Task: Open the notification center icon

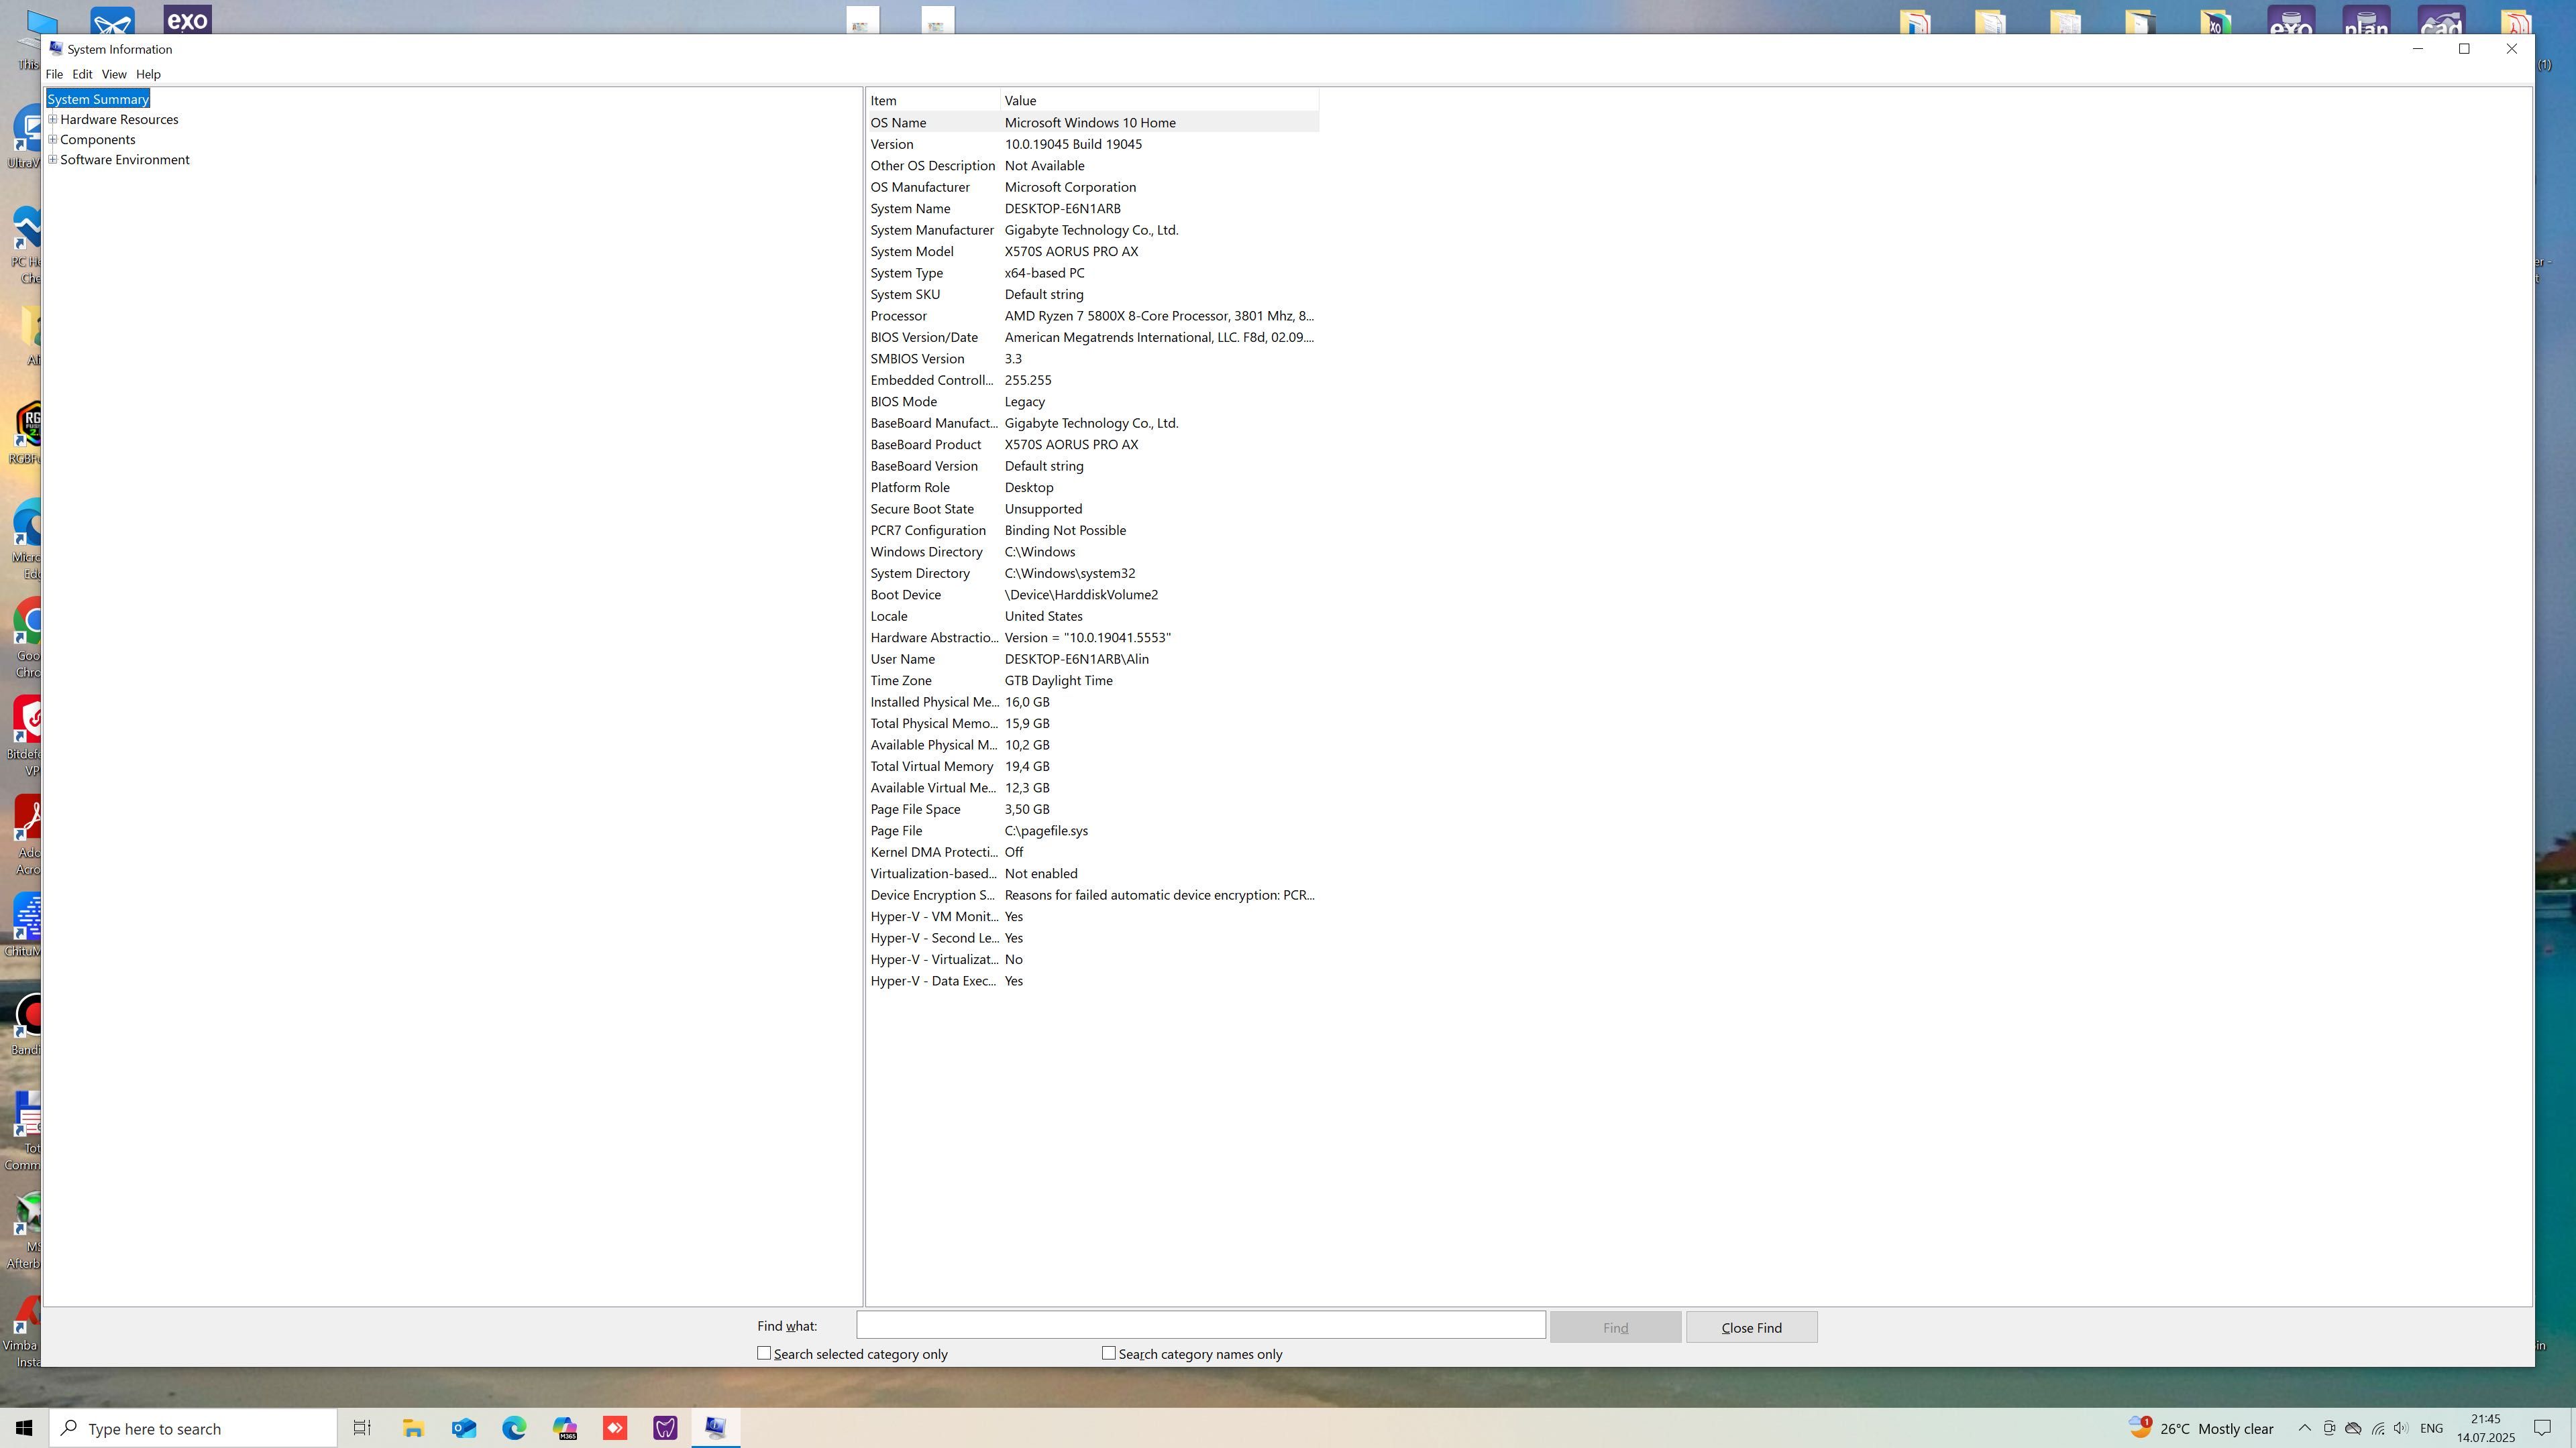Action: pyautogui.click(x=2542, y=1428)
